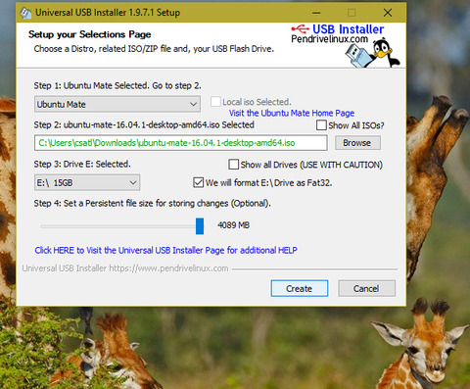This screenshot has width=470, height=389.
Task: Open the Universal USB Installer help page link
Action: (165, 250)
